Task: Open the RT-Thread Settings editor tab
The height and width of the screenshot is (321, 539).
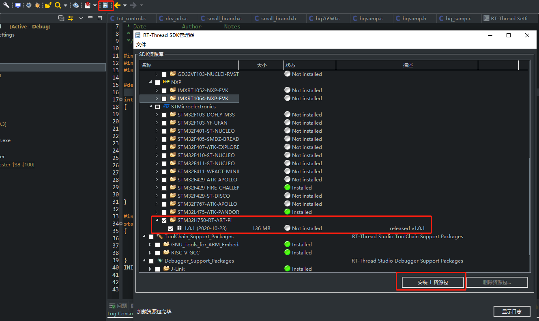Action: coord(509,18)
